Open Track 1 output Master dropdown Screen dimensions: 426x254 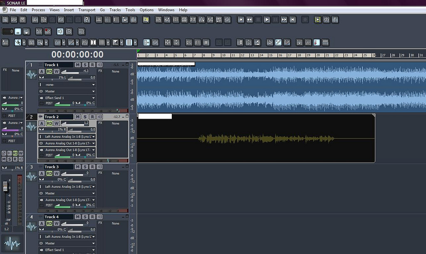pyautogui.click(x=67, y=91)
